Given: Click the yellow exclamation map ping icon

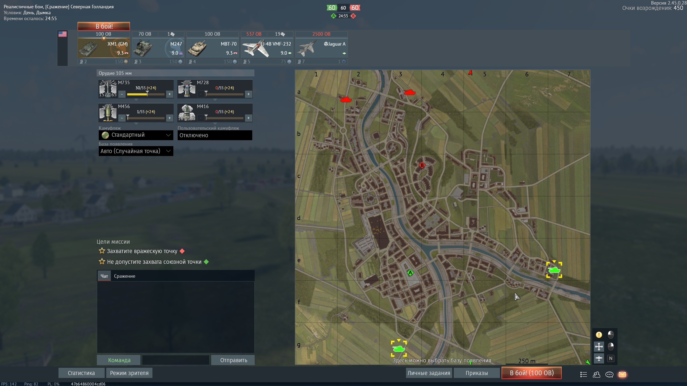Looking at the screenshot, I should 599,335.
